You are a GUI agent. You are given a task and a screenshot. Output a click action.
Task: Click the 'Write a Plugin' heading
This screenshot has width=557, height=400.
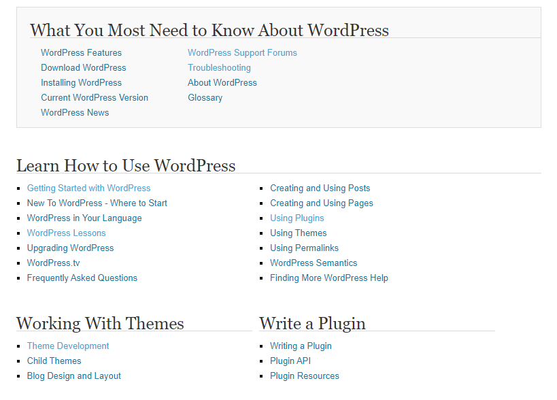[312, 323]
